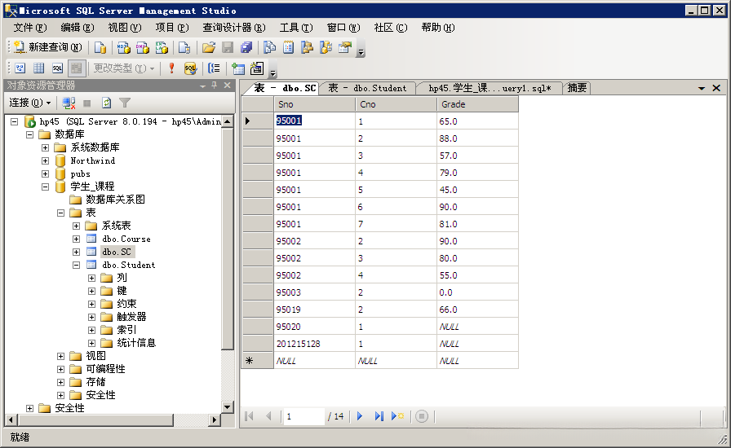Screen dimensions: 731x448
Task: Click the Move to New Row button
Action: 397,416
